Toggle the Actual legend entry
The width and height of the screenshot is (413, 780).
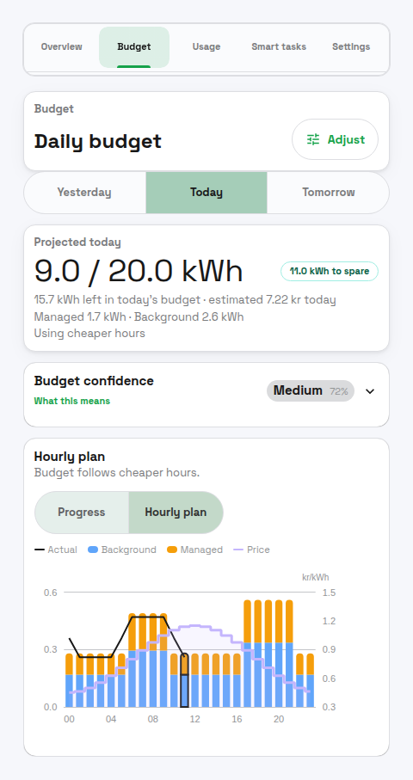56,550
